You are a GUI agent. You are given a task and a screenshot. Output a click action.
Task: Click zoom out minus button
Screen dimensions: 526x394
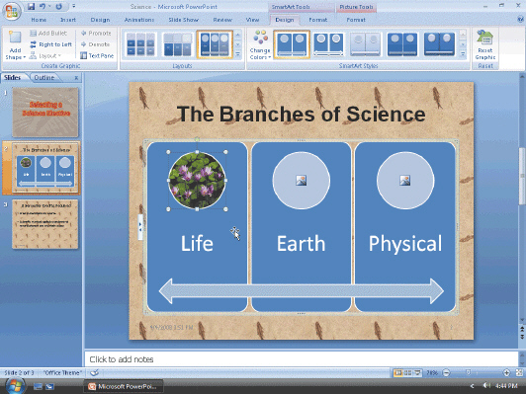(x=446, y=372)
